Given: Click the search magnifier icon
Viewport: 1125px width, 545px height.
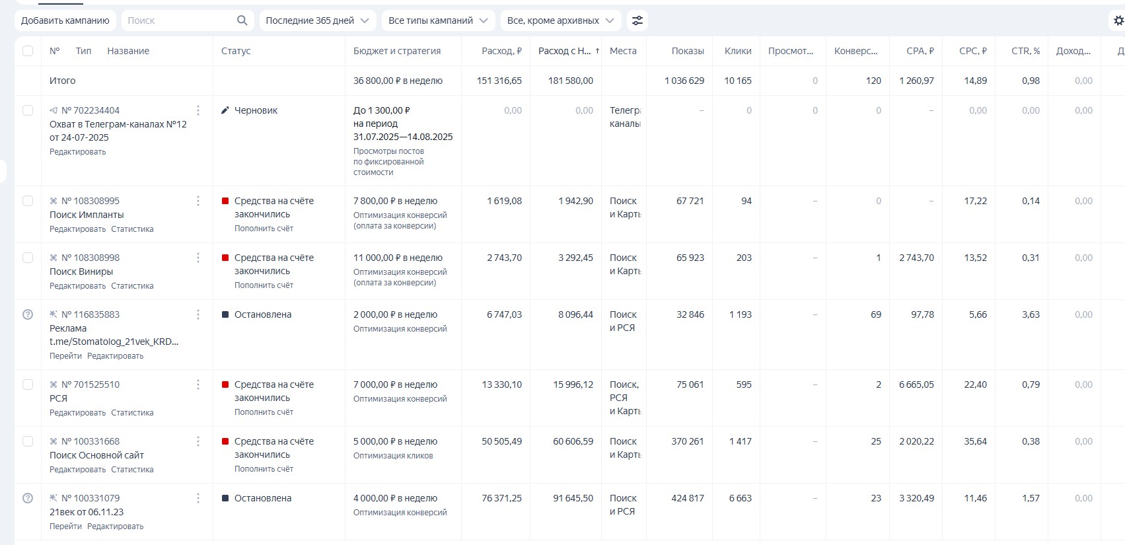Looking at the screenshot, I should [x=242, y=20].
